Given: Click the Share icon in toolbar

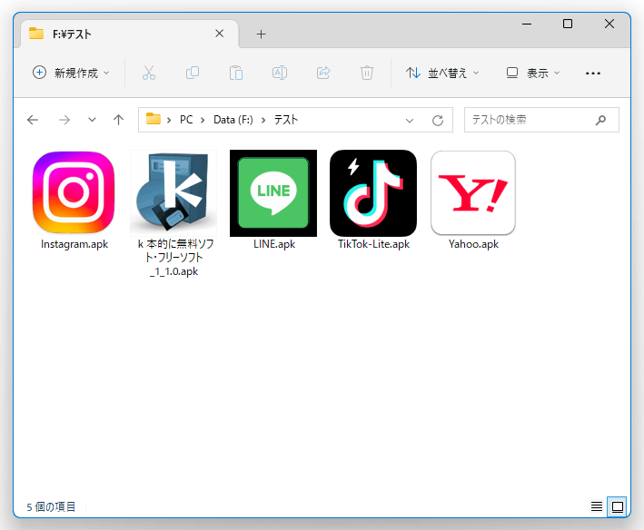Looking at the screenshot, I should (x=323, y=73).
